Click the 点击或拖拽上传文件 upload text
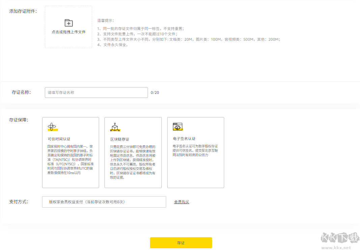 tap(68, 32)
